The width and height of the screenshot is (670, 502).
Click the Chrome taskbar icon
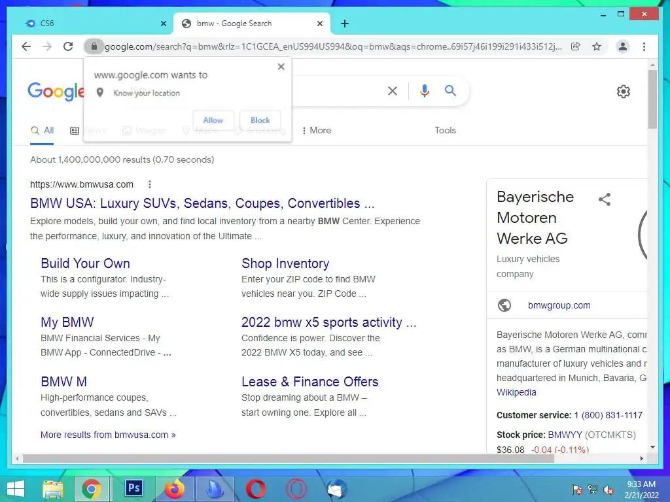click(92, 489)
